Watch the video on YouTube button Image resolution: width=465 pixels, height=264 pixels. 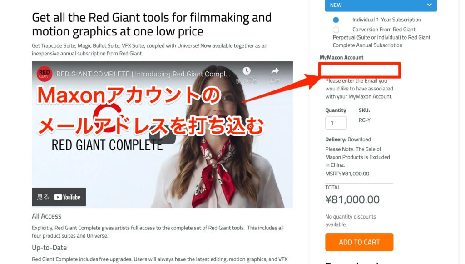59,197
